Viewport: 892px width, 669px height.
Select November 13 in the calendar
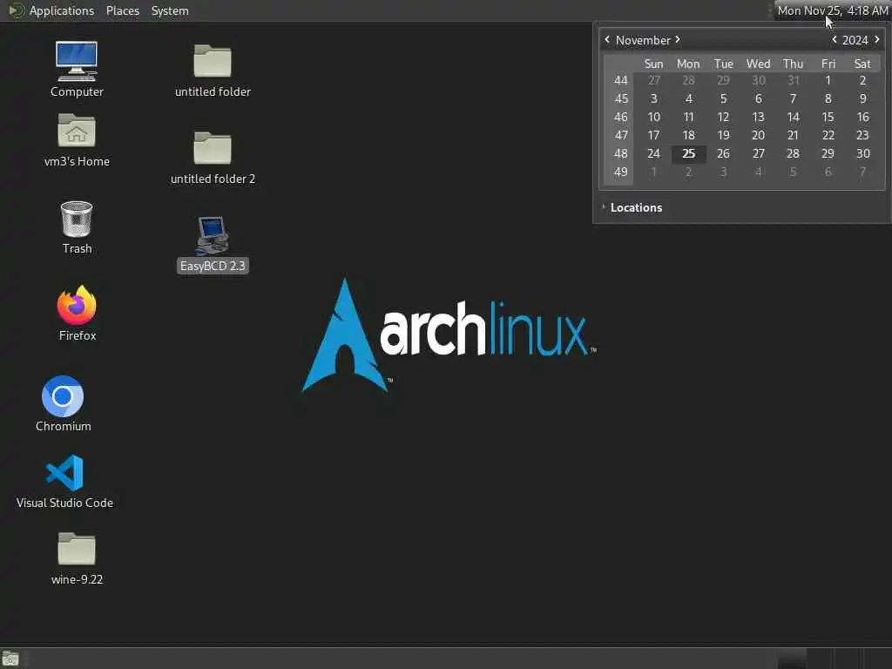(x=758, y=118)
